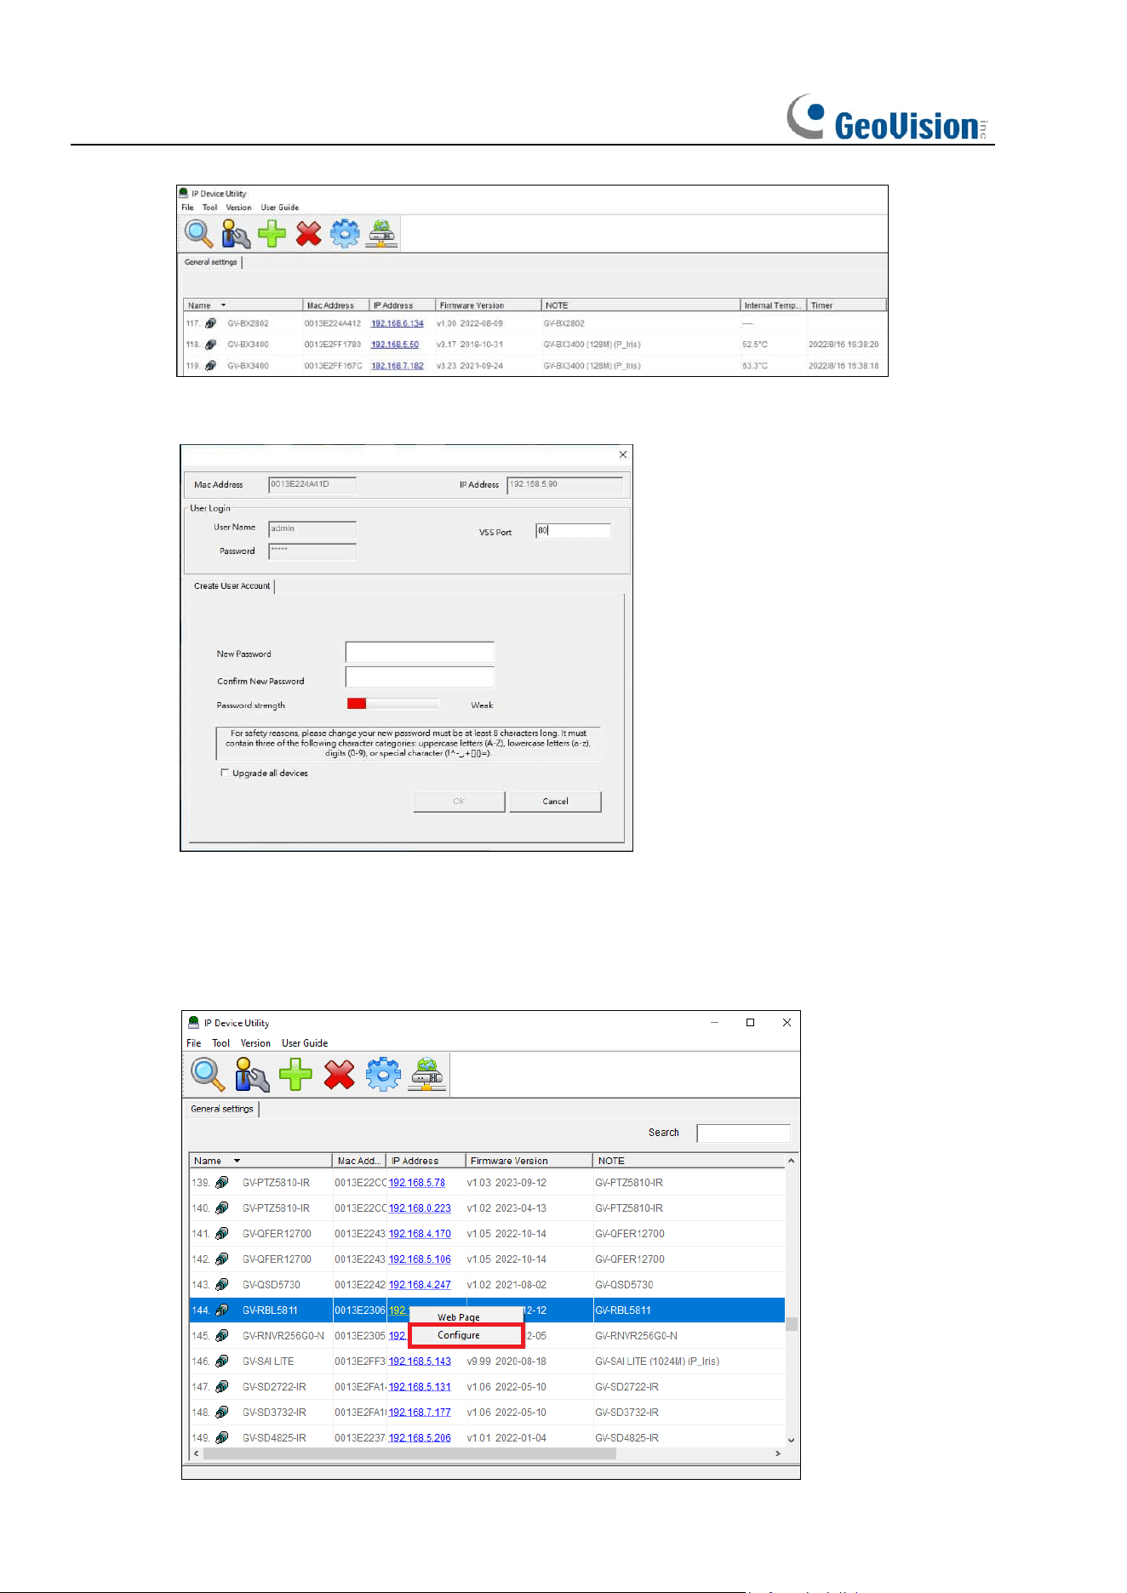Click the magnifier search icon in lower toolbar

[208, 1074]
